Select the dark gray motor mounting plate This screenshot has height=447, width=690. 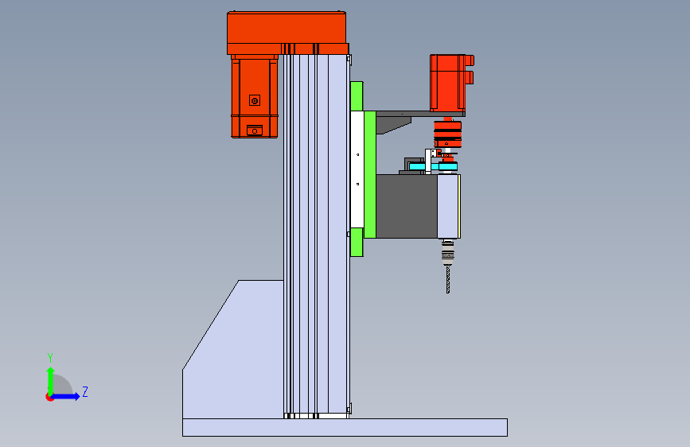point(420,114)
